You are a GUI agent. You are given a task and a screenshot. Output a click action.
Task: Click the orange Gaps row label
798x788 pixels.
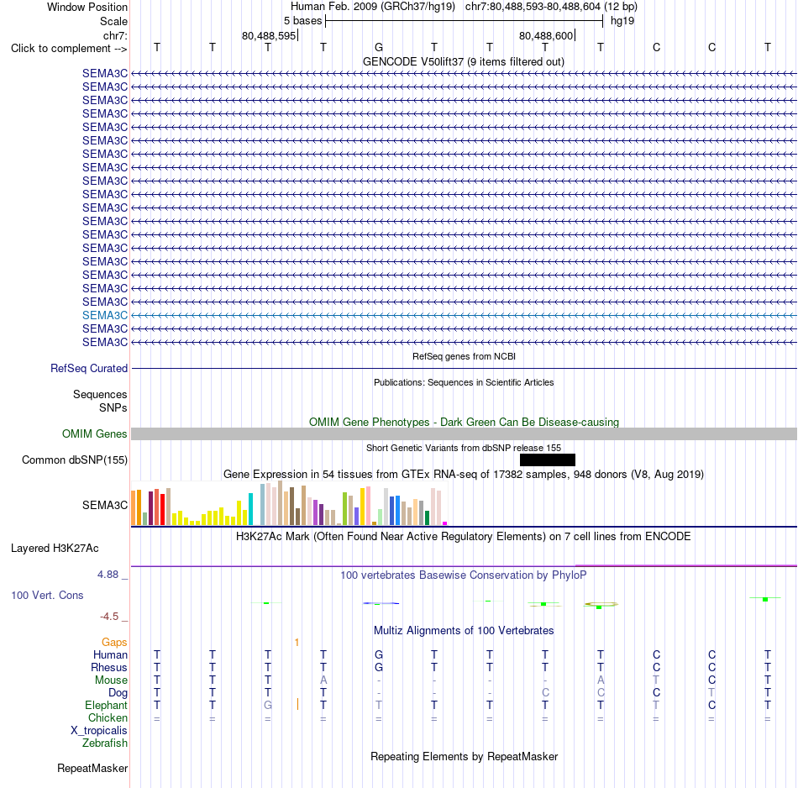pos(114,643)
